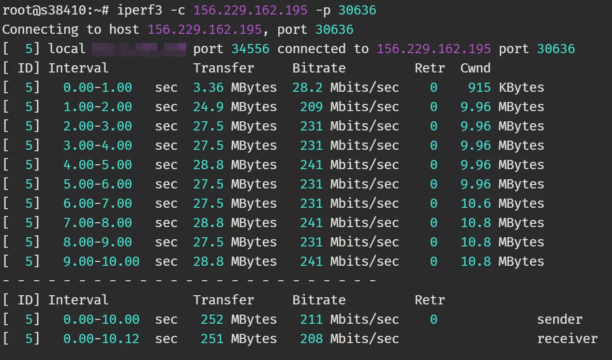
Task: Click the 252 MBytes total transfer
Action: 239,319
